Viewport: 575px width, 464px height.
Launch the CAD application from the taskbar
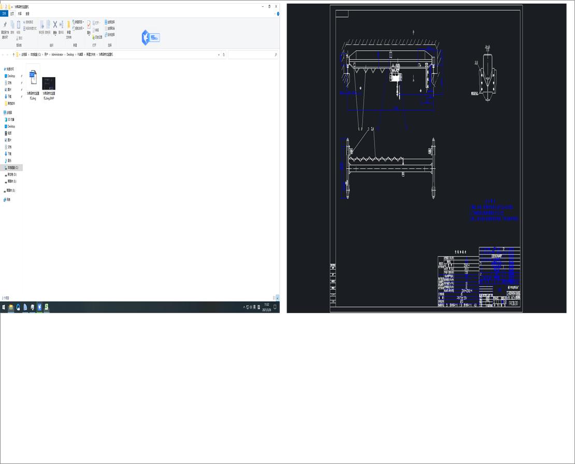click(40, 307)
